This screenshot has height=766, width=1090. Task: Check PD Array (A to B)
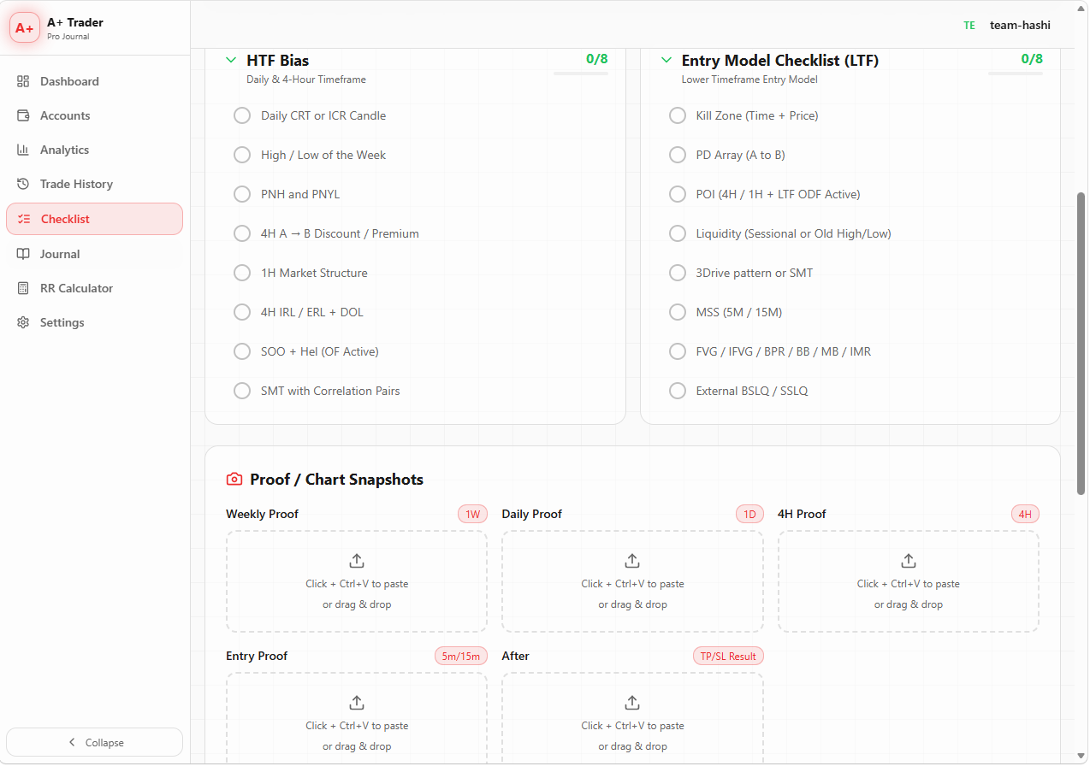pos(678,155)
